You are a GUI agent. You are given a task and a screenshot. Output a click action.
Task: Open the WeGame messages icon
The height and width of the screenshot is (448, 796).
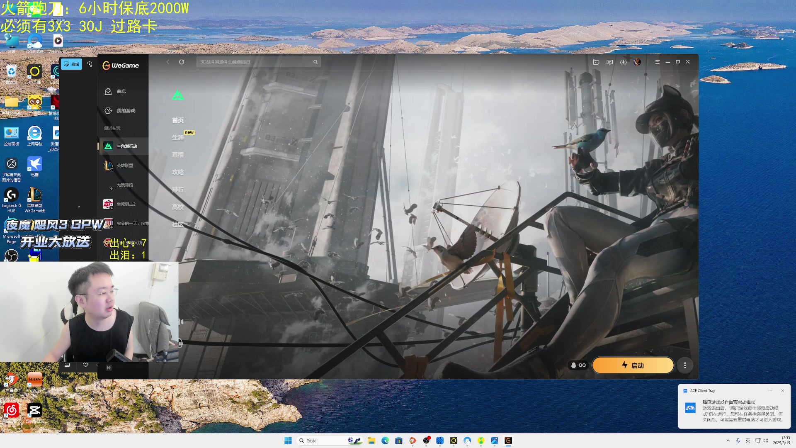(610, 62)
